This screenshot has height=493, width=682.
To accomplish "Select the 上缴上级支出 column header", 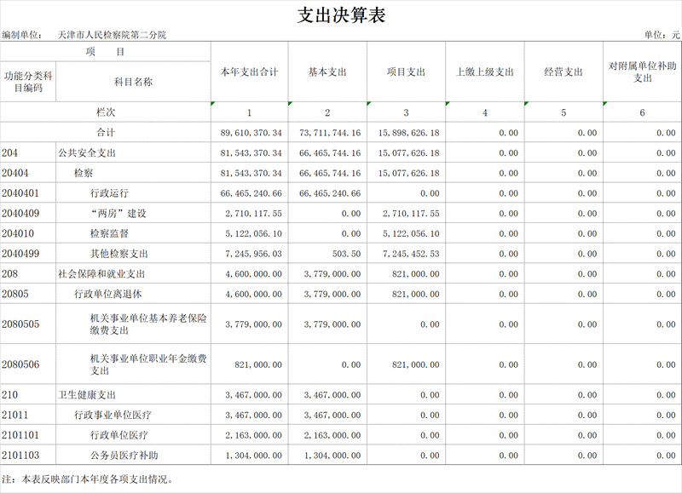I will click(x=485, y=72).
